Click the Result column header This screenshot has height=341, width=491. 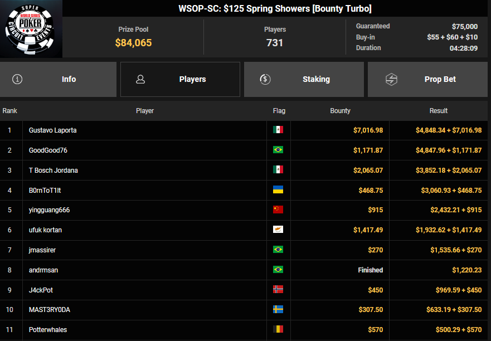[x=438, y=111]
